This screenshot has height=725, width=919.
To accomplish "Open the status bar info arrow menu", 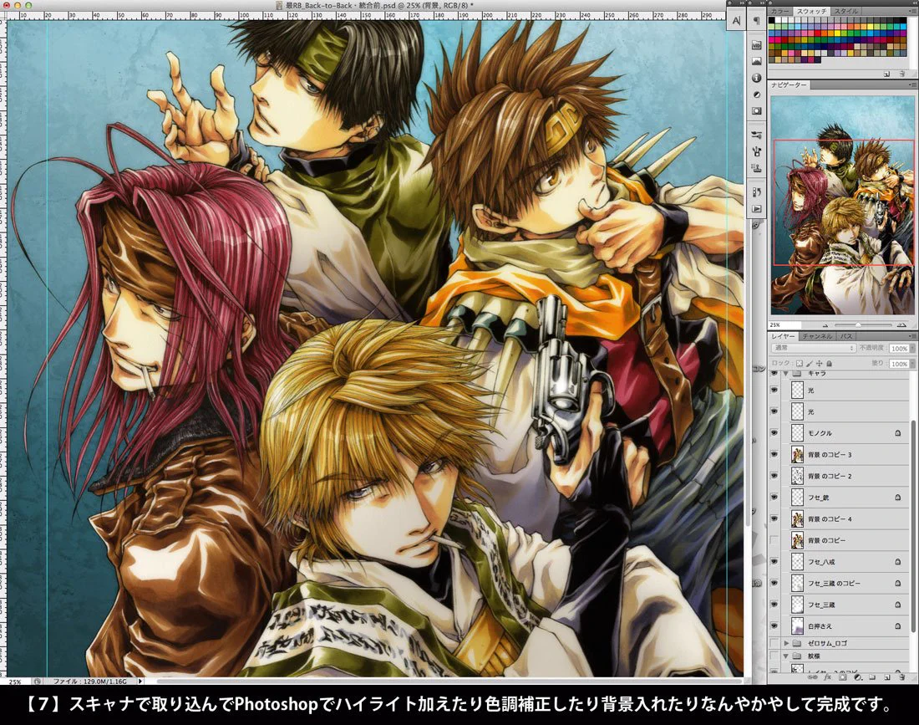I will pyautogui.click(x=140, y=681).
